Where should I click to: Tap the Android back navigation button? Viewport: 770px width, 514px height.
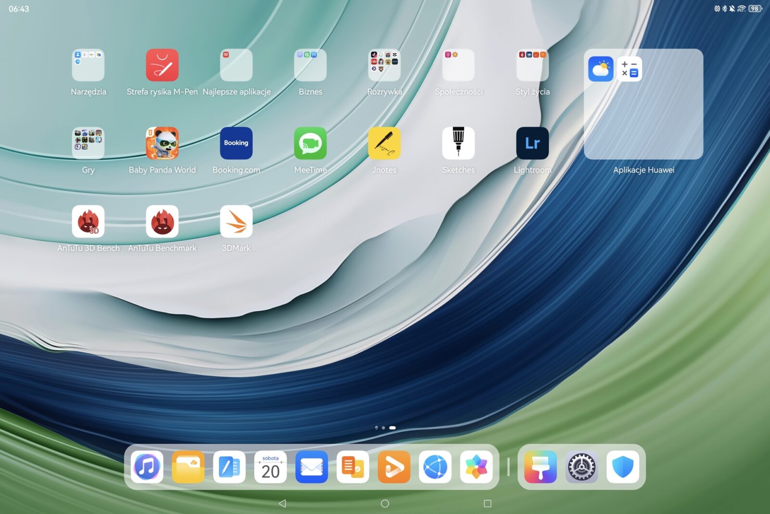pyautogui.click(x=282, y=503)
